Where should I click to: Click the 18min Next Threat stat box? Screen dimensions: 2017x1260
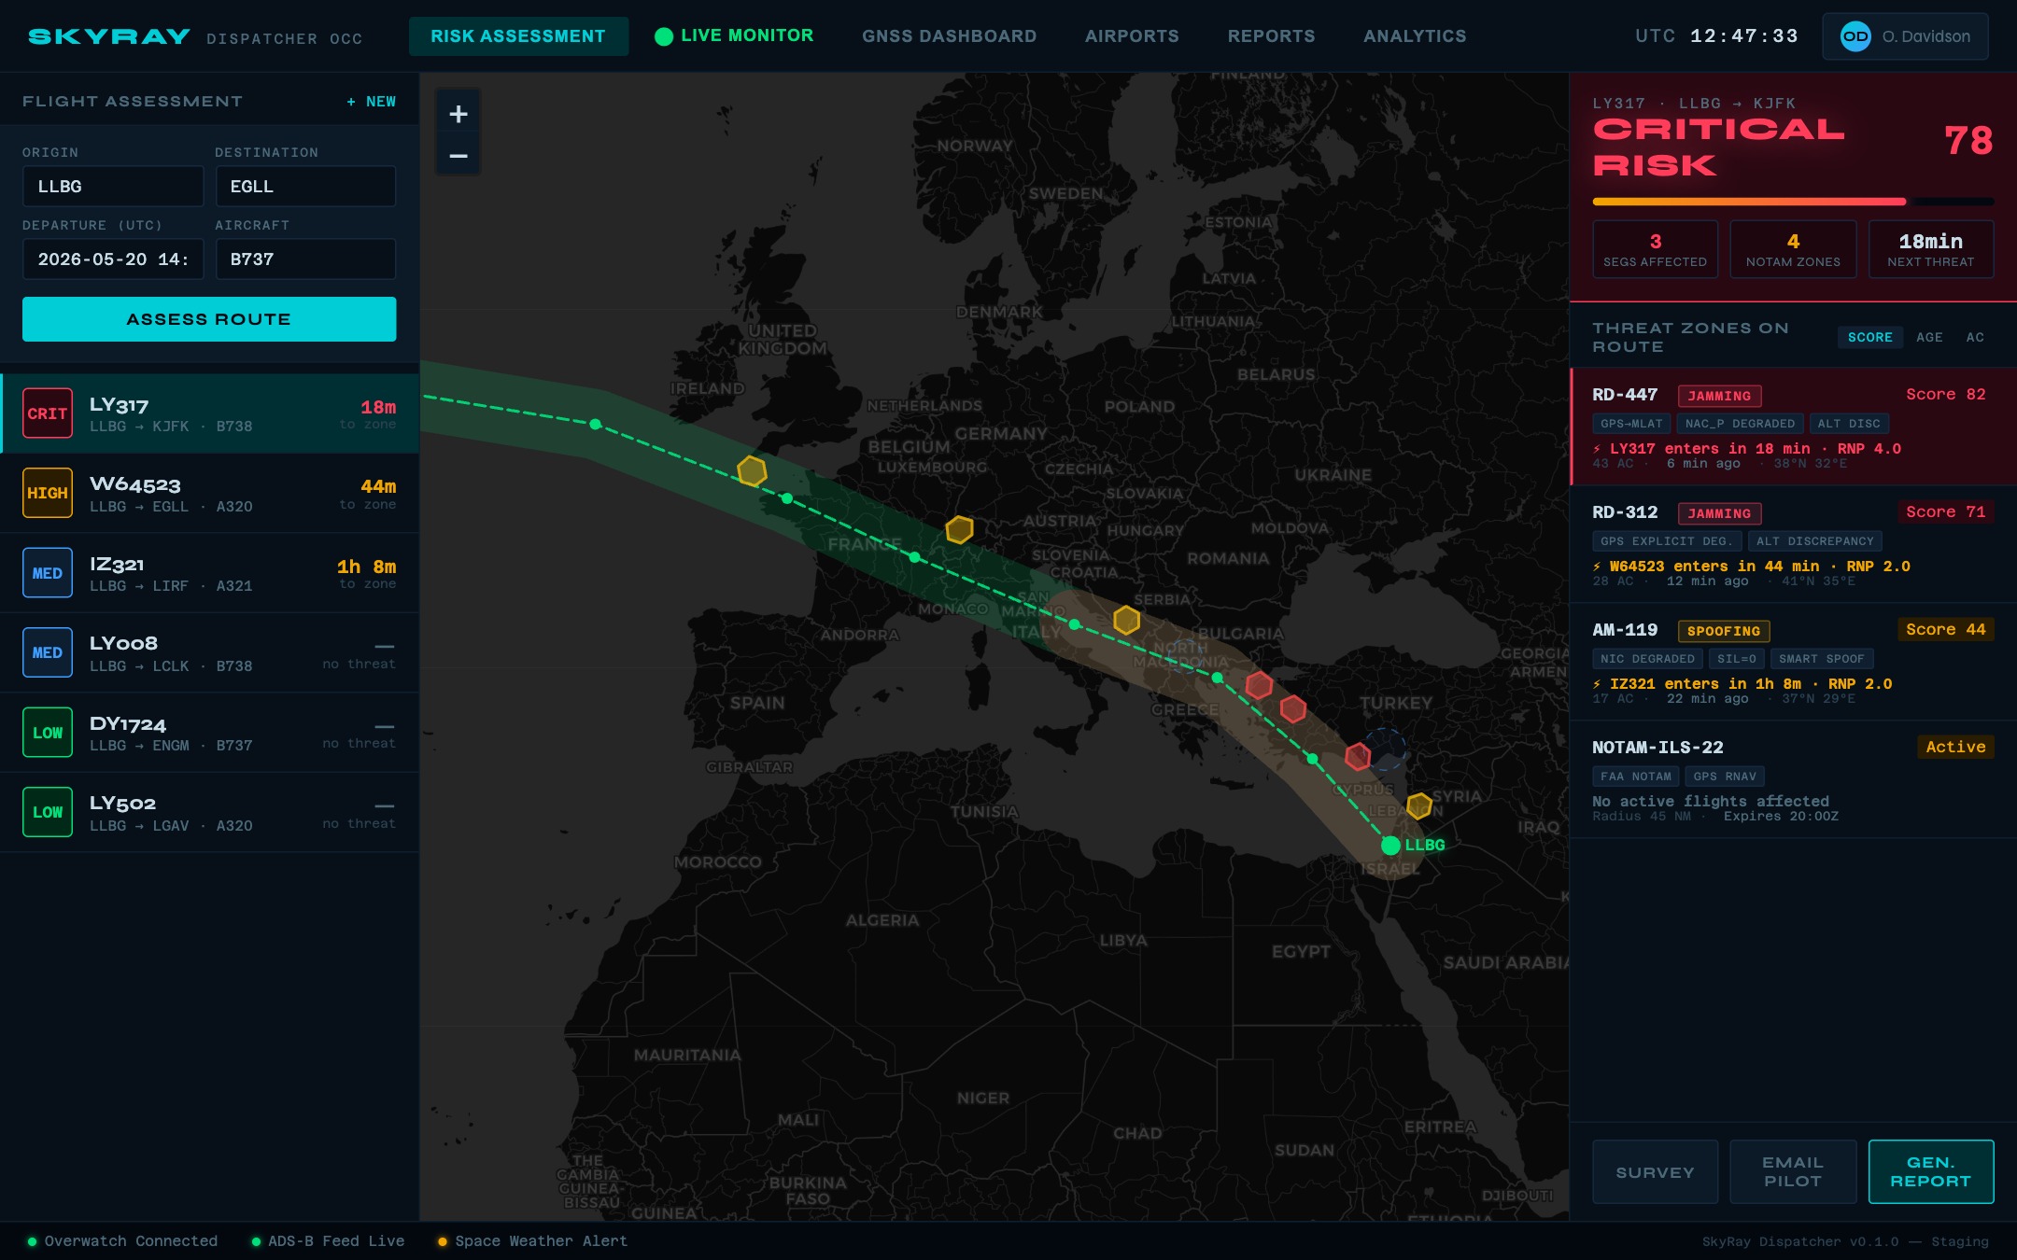[x=1931, y=249]
